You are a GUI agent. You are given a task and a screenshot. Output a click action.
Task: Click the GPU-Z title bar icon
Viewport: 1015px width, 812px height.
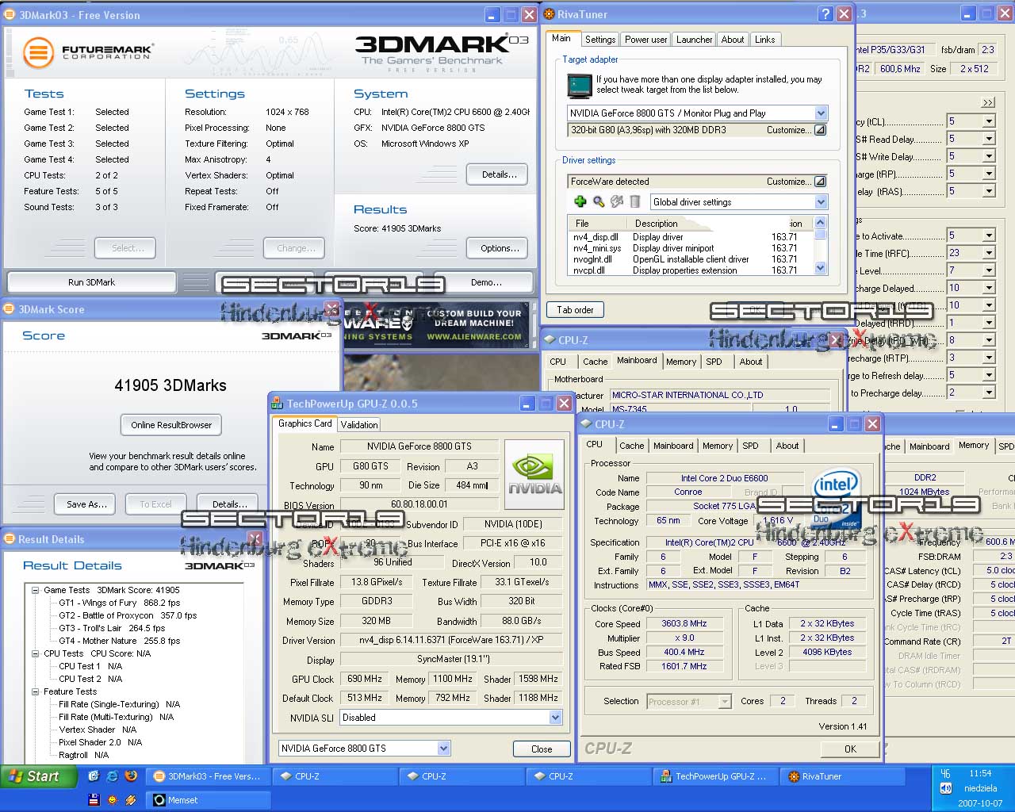277,404
